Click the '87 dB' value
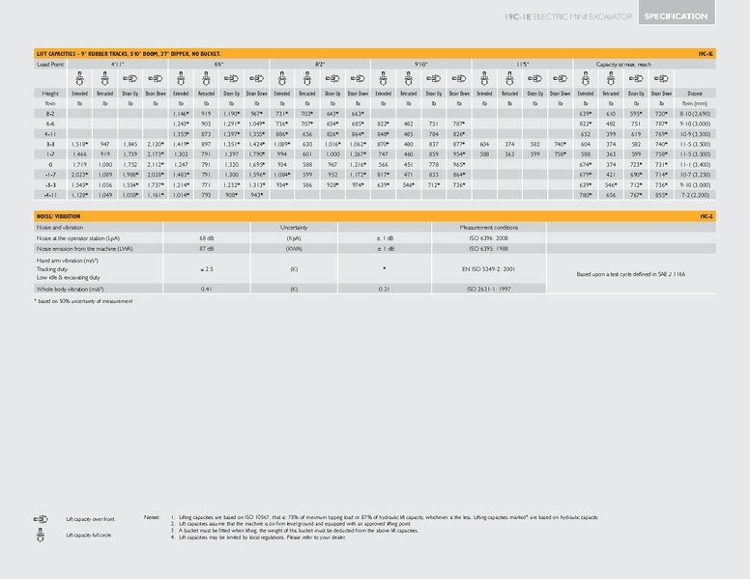 click(206, 248)
